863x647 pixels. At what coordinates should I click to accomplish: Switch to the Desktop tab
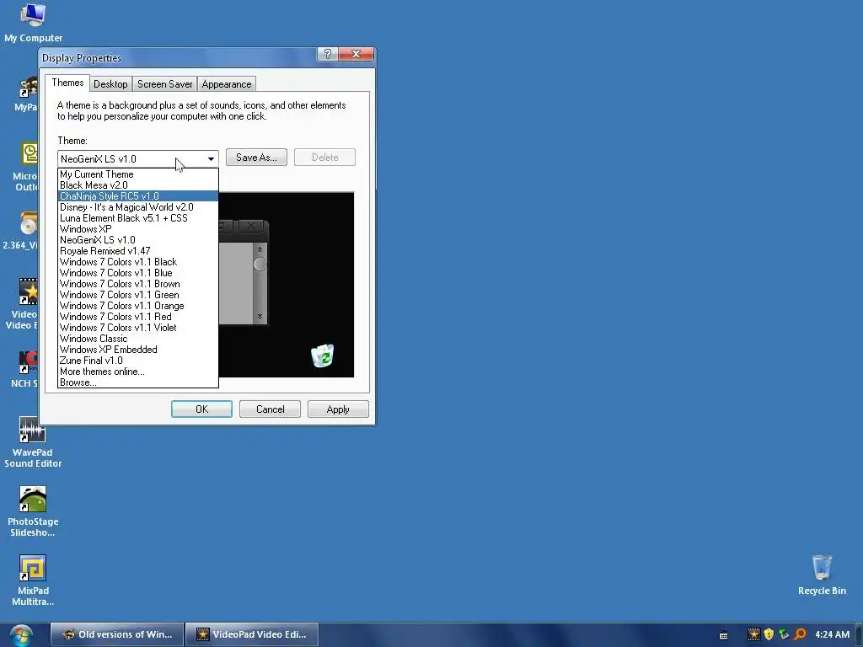[x=110, y=84]
